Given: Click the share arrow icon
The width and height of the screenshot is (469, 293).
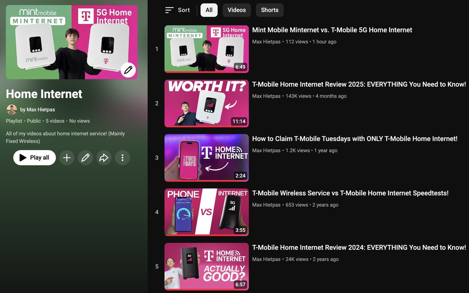Looking at the screenshot, I should pyautogui.click(x=104, y=158).
